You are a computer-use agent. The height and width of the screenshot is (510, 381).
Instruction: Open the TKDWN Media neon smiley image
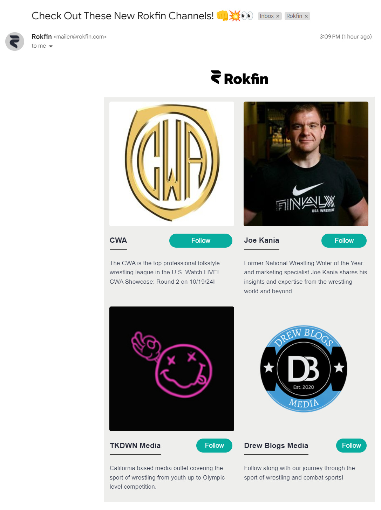[x=172, y=369]
